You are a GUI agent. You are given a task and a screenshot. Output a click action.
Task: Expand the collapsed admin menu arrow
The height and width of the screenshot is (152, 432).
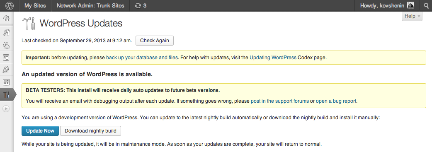coord(6,109)
